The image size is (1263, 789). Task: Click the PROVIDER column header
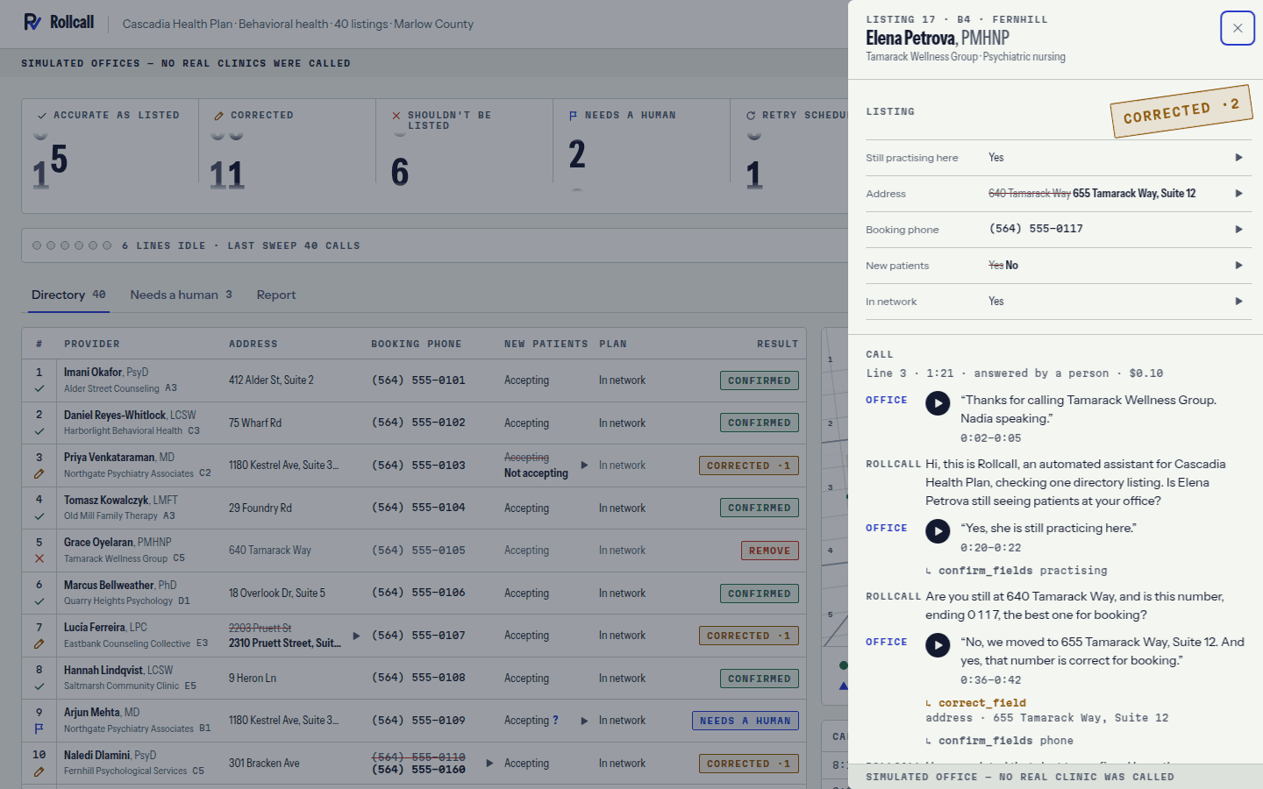tap(92, 345)
